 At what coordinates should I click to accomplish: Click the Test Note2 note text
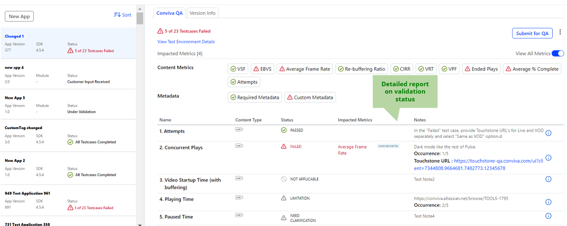[424, 179]
